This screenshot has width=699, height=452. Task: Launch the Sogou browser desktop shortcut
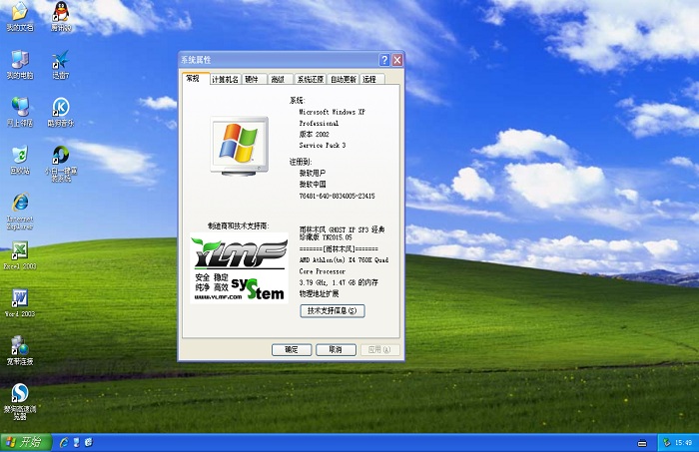(x=20, y=395)
